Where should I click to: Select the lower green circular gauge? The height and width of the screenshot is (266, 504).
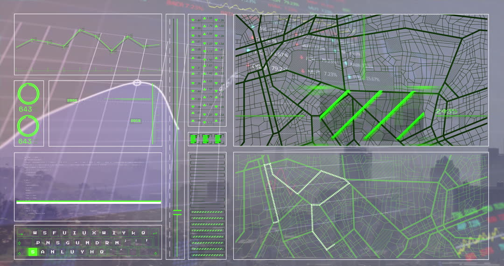click(28, 126)
